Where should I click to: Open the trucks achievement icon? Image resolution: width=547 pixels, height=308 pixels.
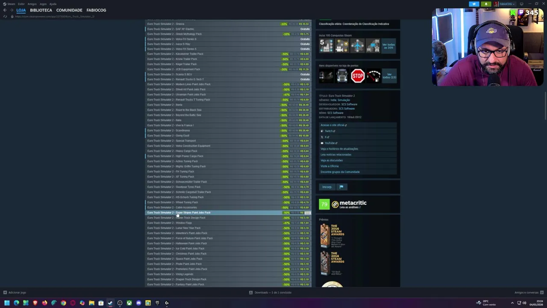coord(373,45)
